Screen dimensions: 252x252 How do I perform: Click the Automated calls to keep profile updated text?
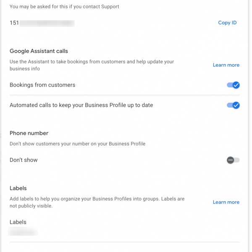pyautogui.click(x=81, y=105)
